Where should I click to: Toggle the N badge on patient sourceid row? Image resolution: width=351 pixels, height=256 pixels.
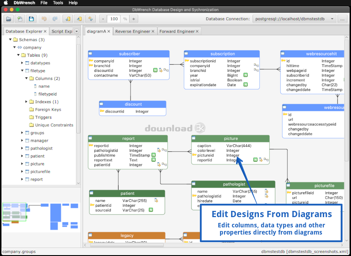(151, 210)
